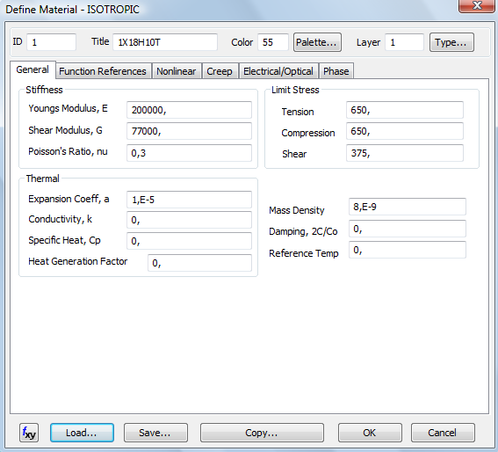Image resolution: width=498 pixels, height=452 pixels.
Task: Click the Mass Density field
Action: pyautogui.click(x=408, y=207)
